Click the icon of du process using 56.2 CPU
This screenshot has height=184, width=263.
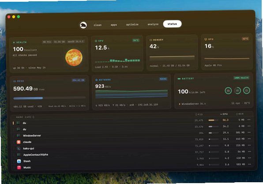click(18, 123)
